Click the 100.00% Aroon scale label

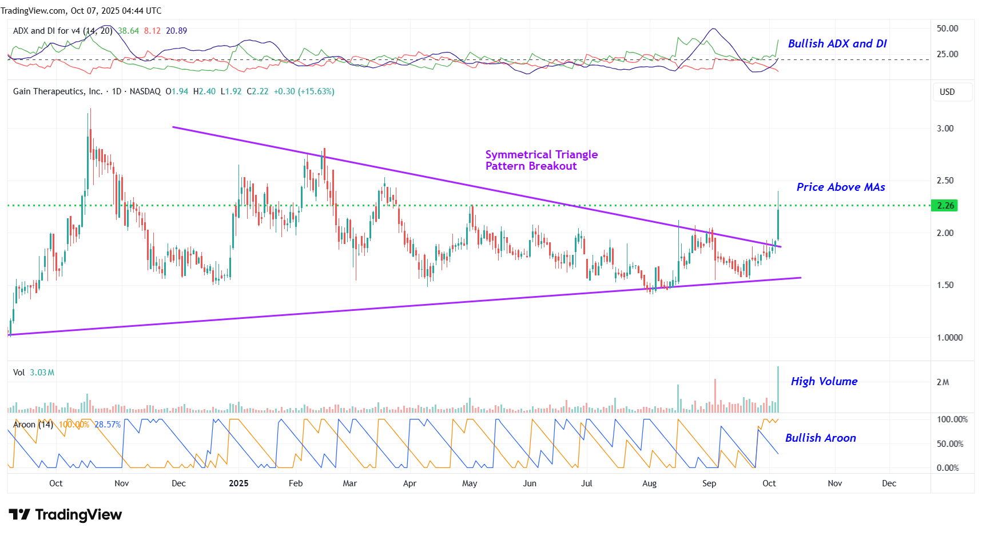(x=952, y=419)
